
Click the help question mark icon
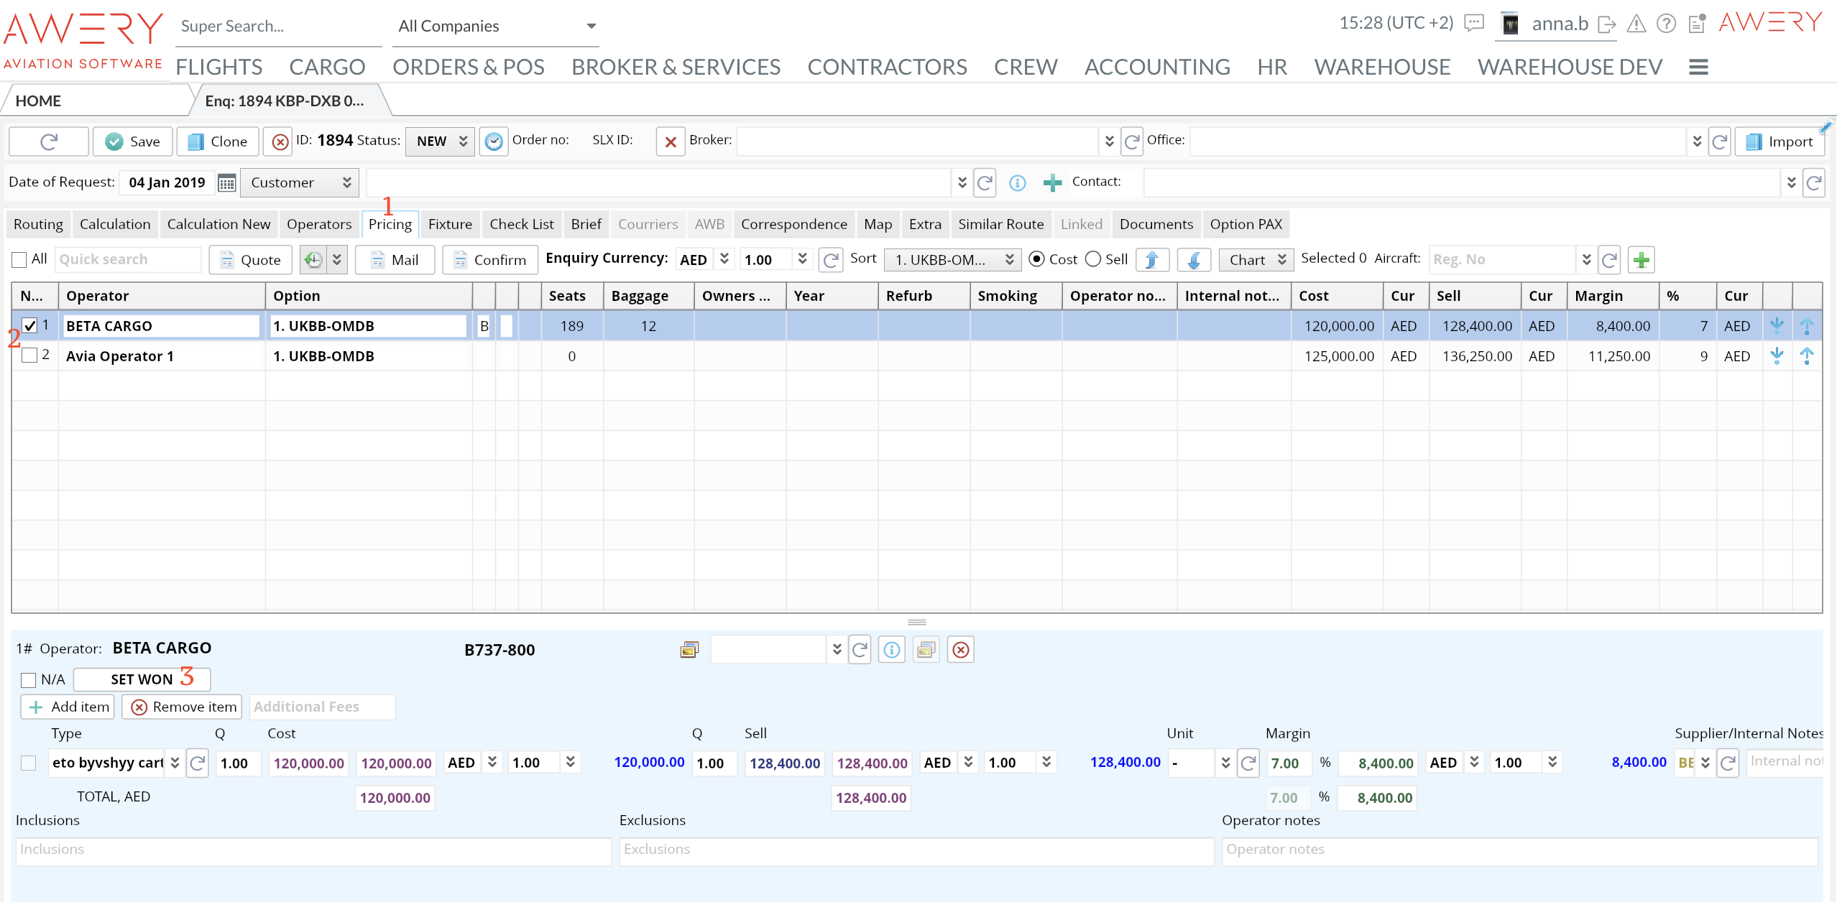pos(1666,24)
